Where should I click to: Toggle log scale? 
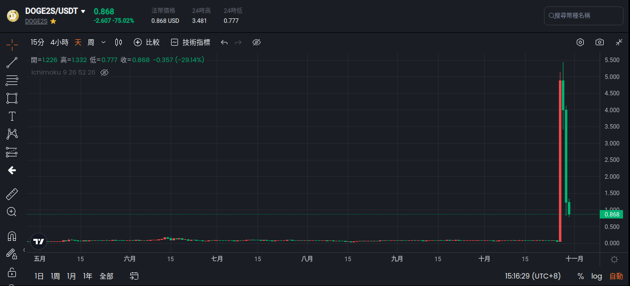coord(596,276)
